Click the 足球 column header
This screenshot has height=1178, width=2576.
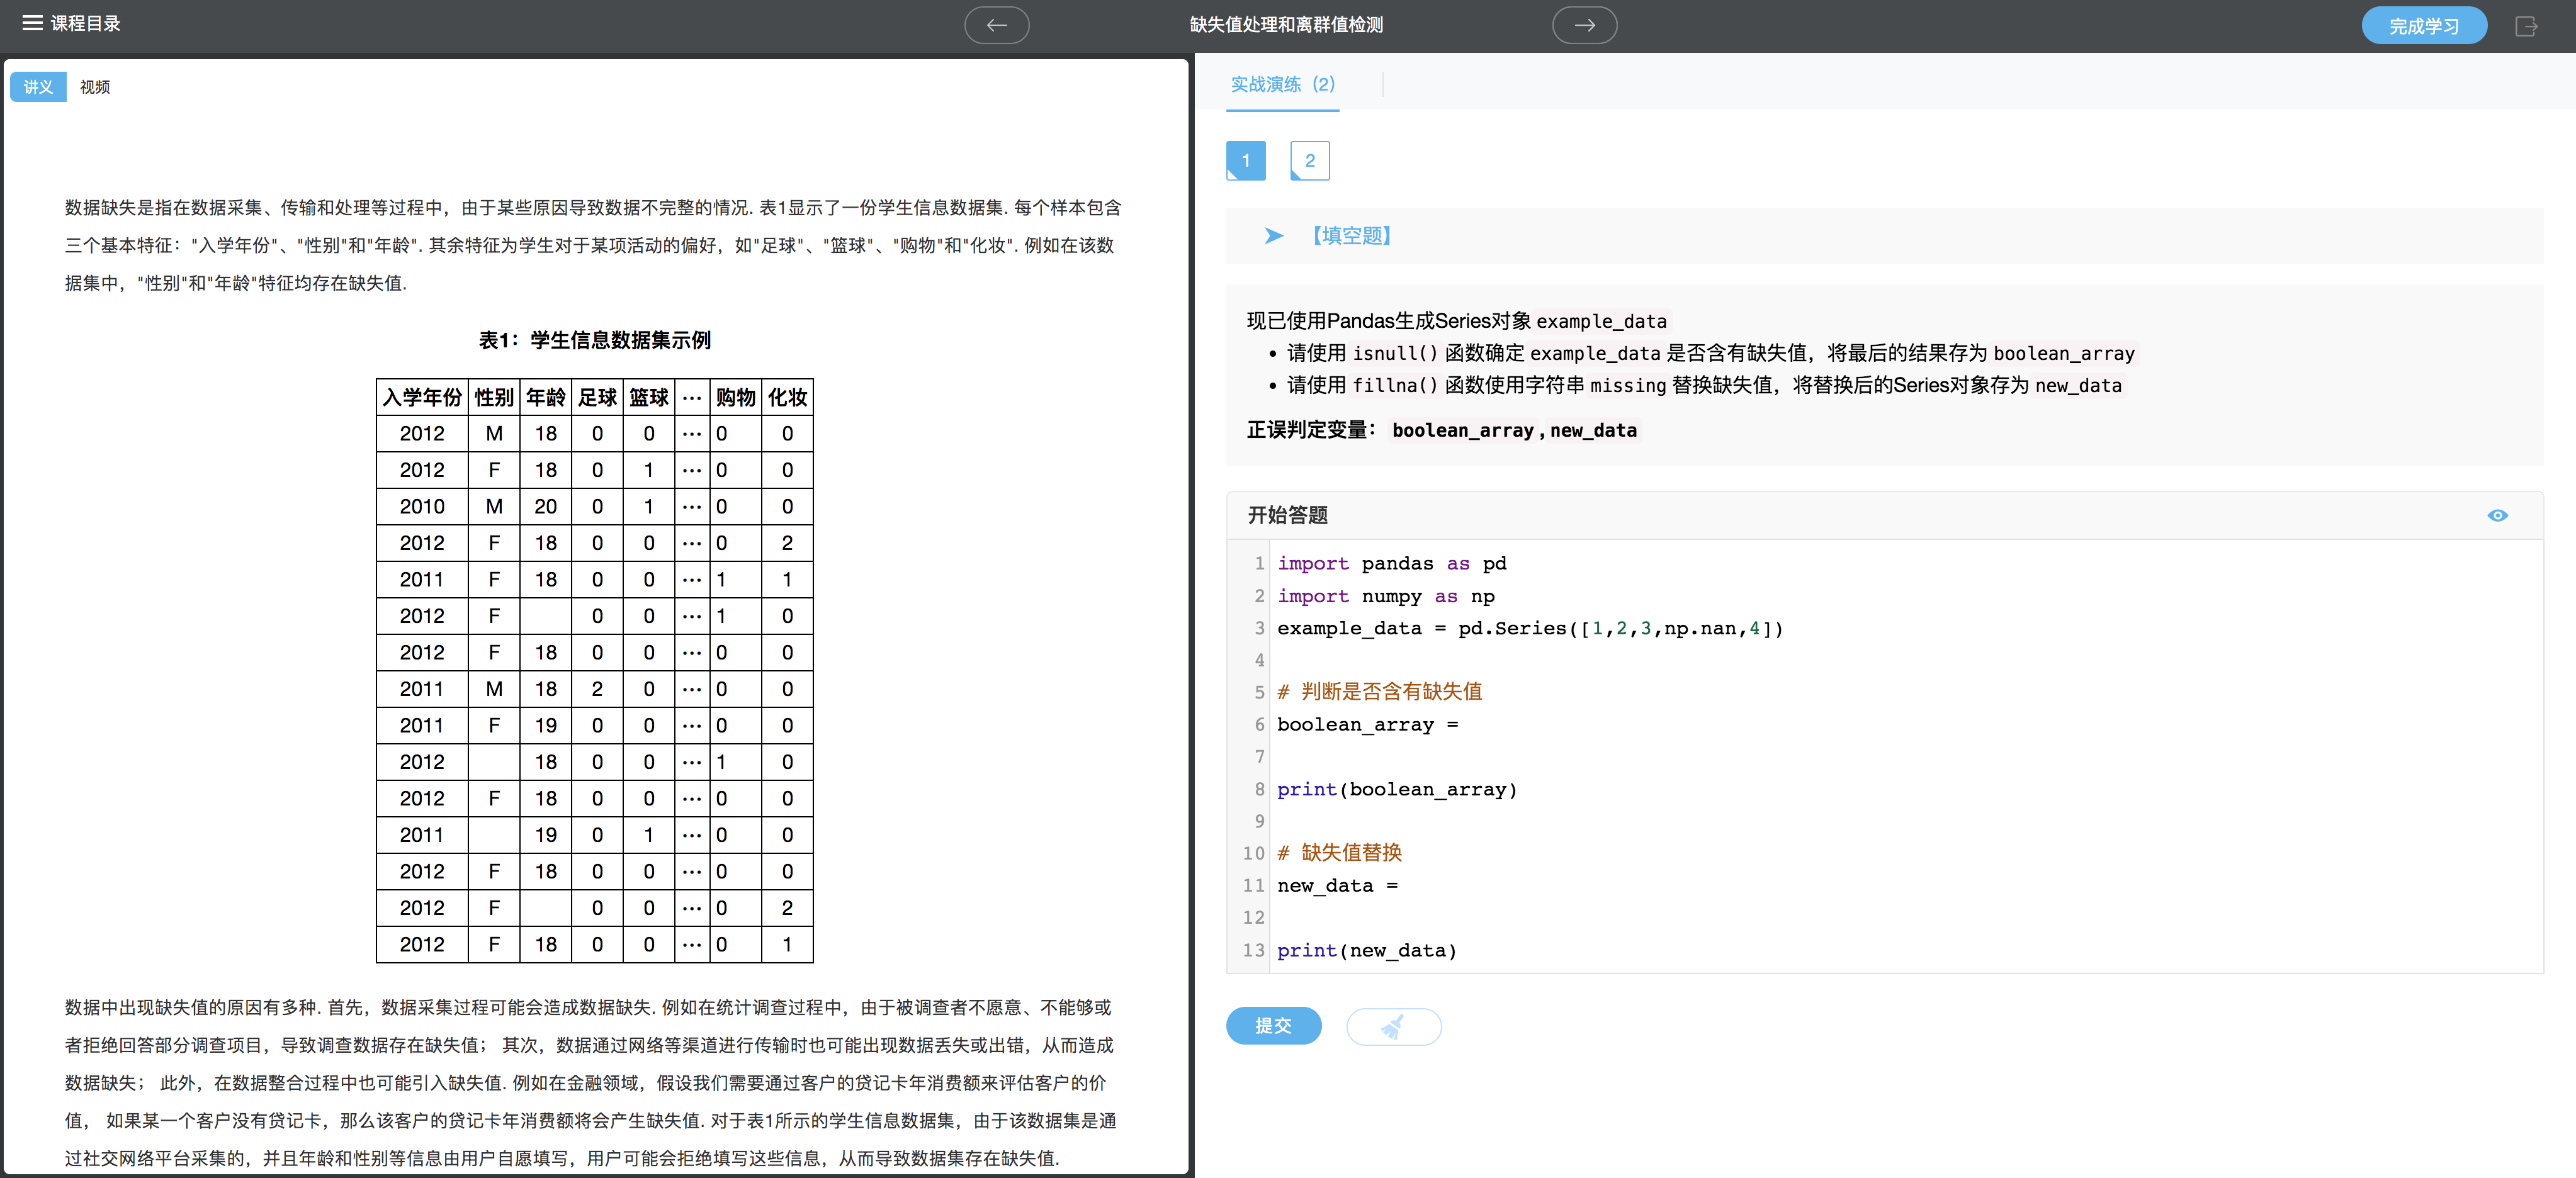(x=597, y=398)
